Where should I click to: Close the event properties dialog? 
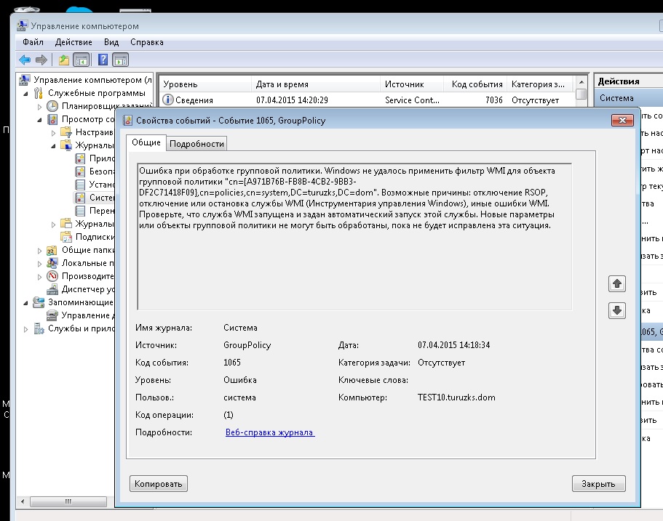[x=622, y=121]
